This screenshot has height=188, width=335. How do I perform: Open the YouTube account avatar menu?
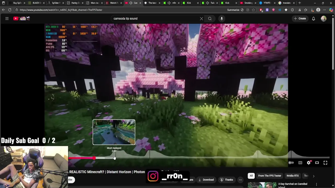[x=324, y=19]
